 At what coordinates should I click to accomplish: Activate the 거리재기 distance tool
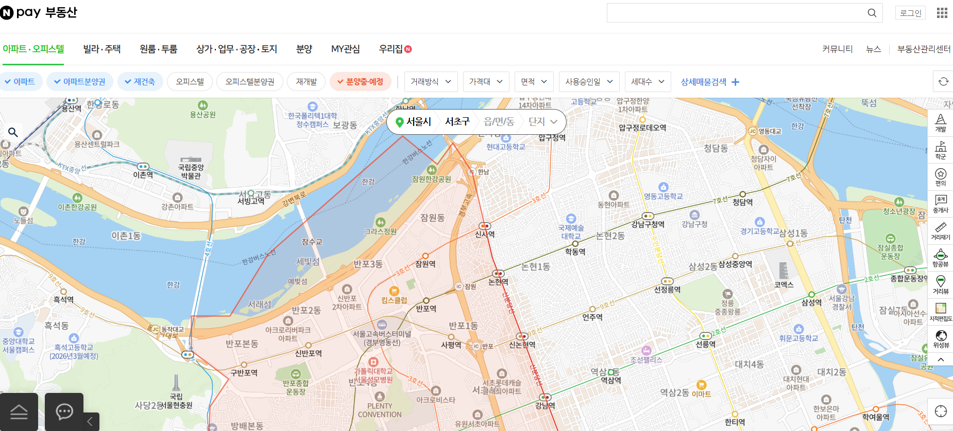(x=941, y=231)
